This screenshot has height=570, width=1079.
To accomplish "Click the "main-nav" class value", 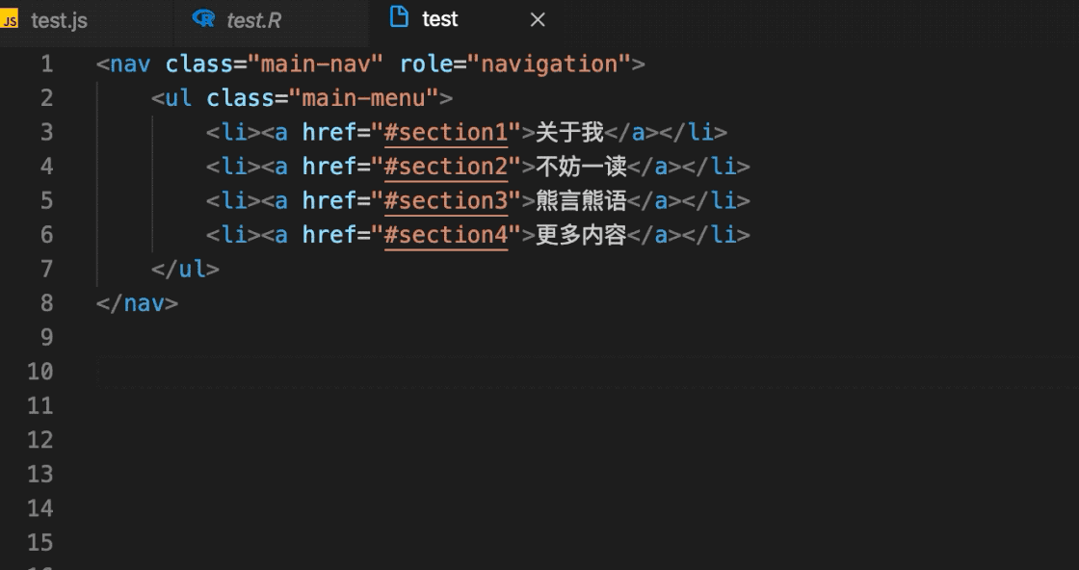I will [316, 65].
